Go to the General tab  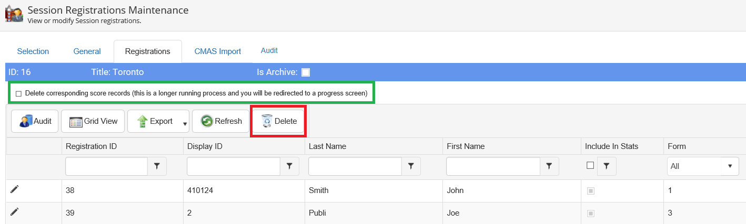(87, 51)
